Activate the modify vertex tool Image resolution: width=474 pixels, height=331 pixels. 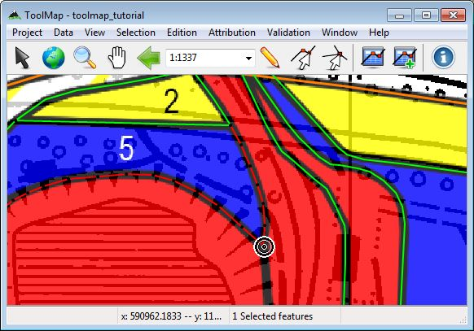303,57
